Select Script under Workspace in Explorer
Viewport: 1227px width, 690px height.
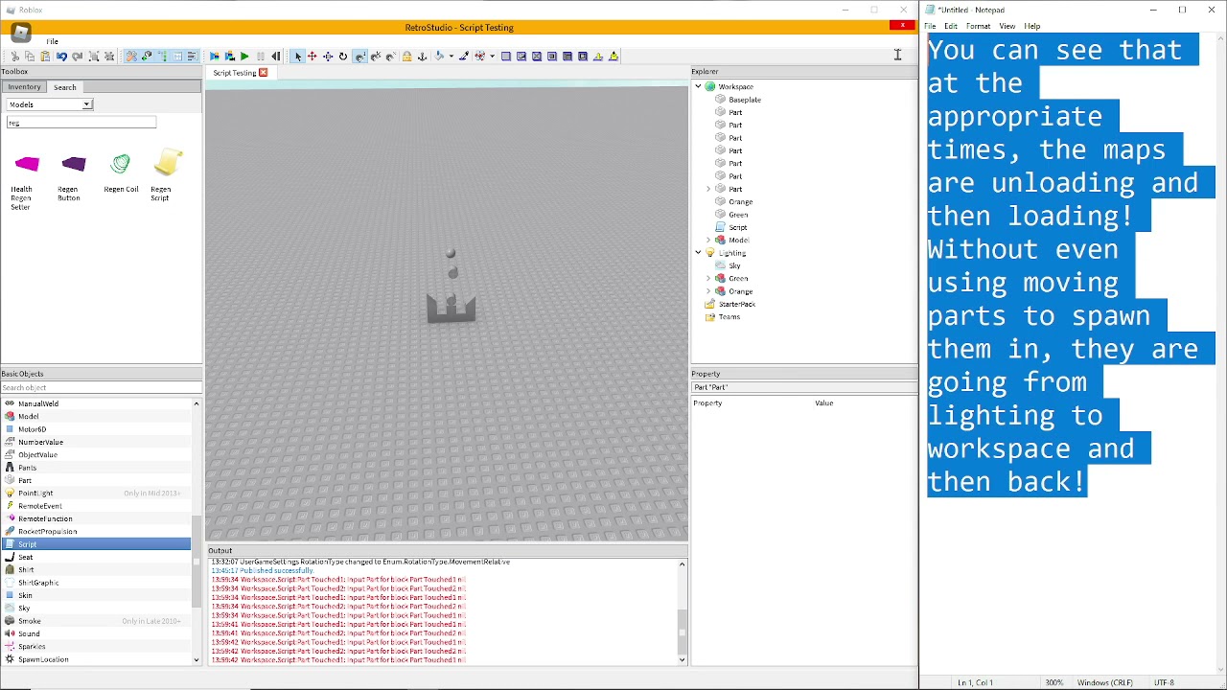pyautogui.click(x=737, y=227)
